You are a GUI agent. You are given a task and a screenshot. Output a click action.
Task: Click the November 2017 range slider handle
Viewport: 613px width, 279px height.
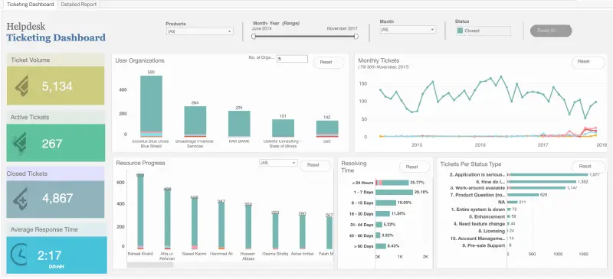pos(356,36)
